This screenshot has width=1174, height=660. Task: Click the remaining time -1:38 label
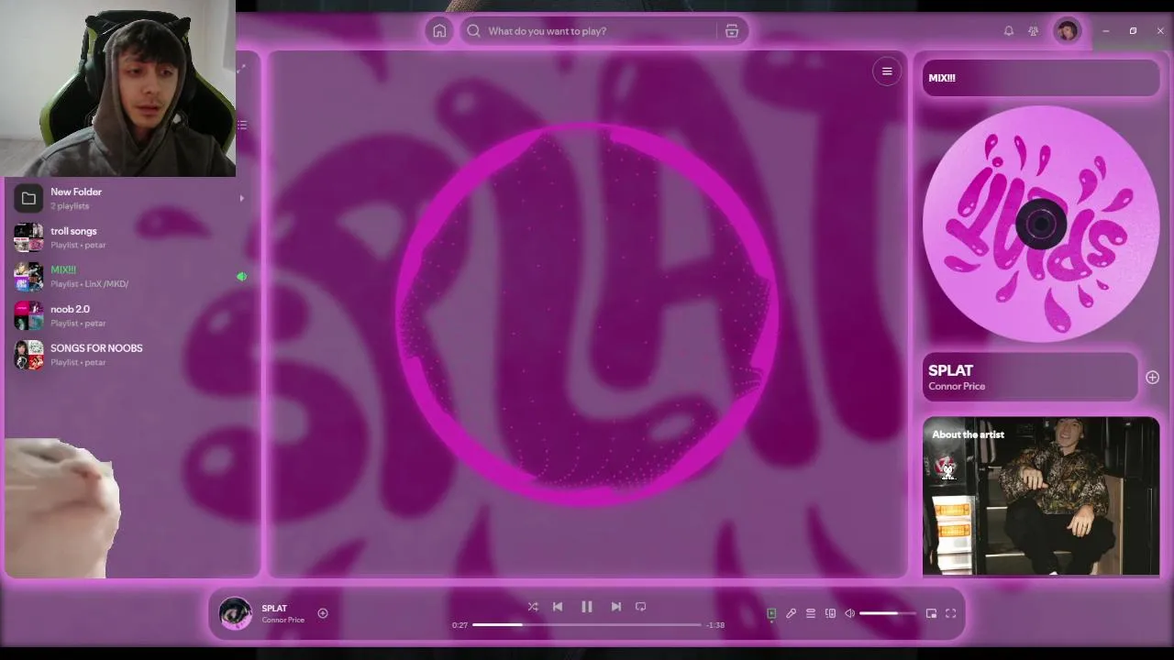715,625
